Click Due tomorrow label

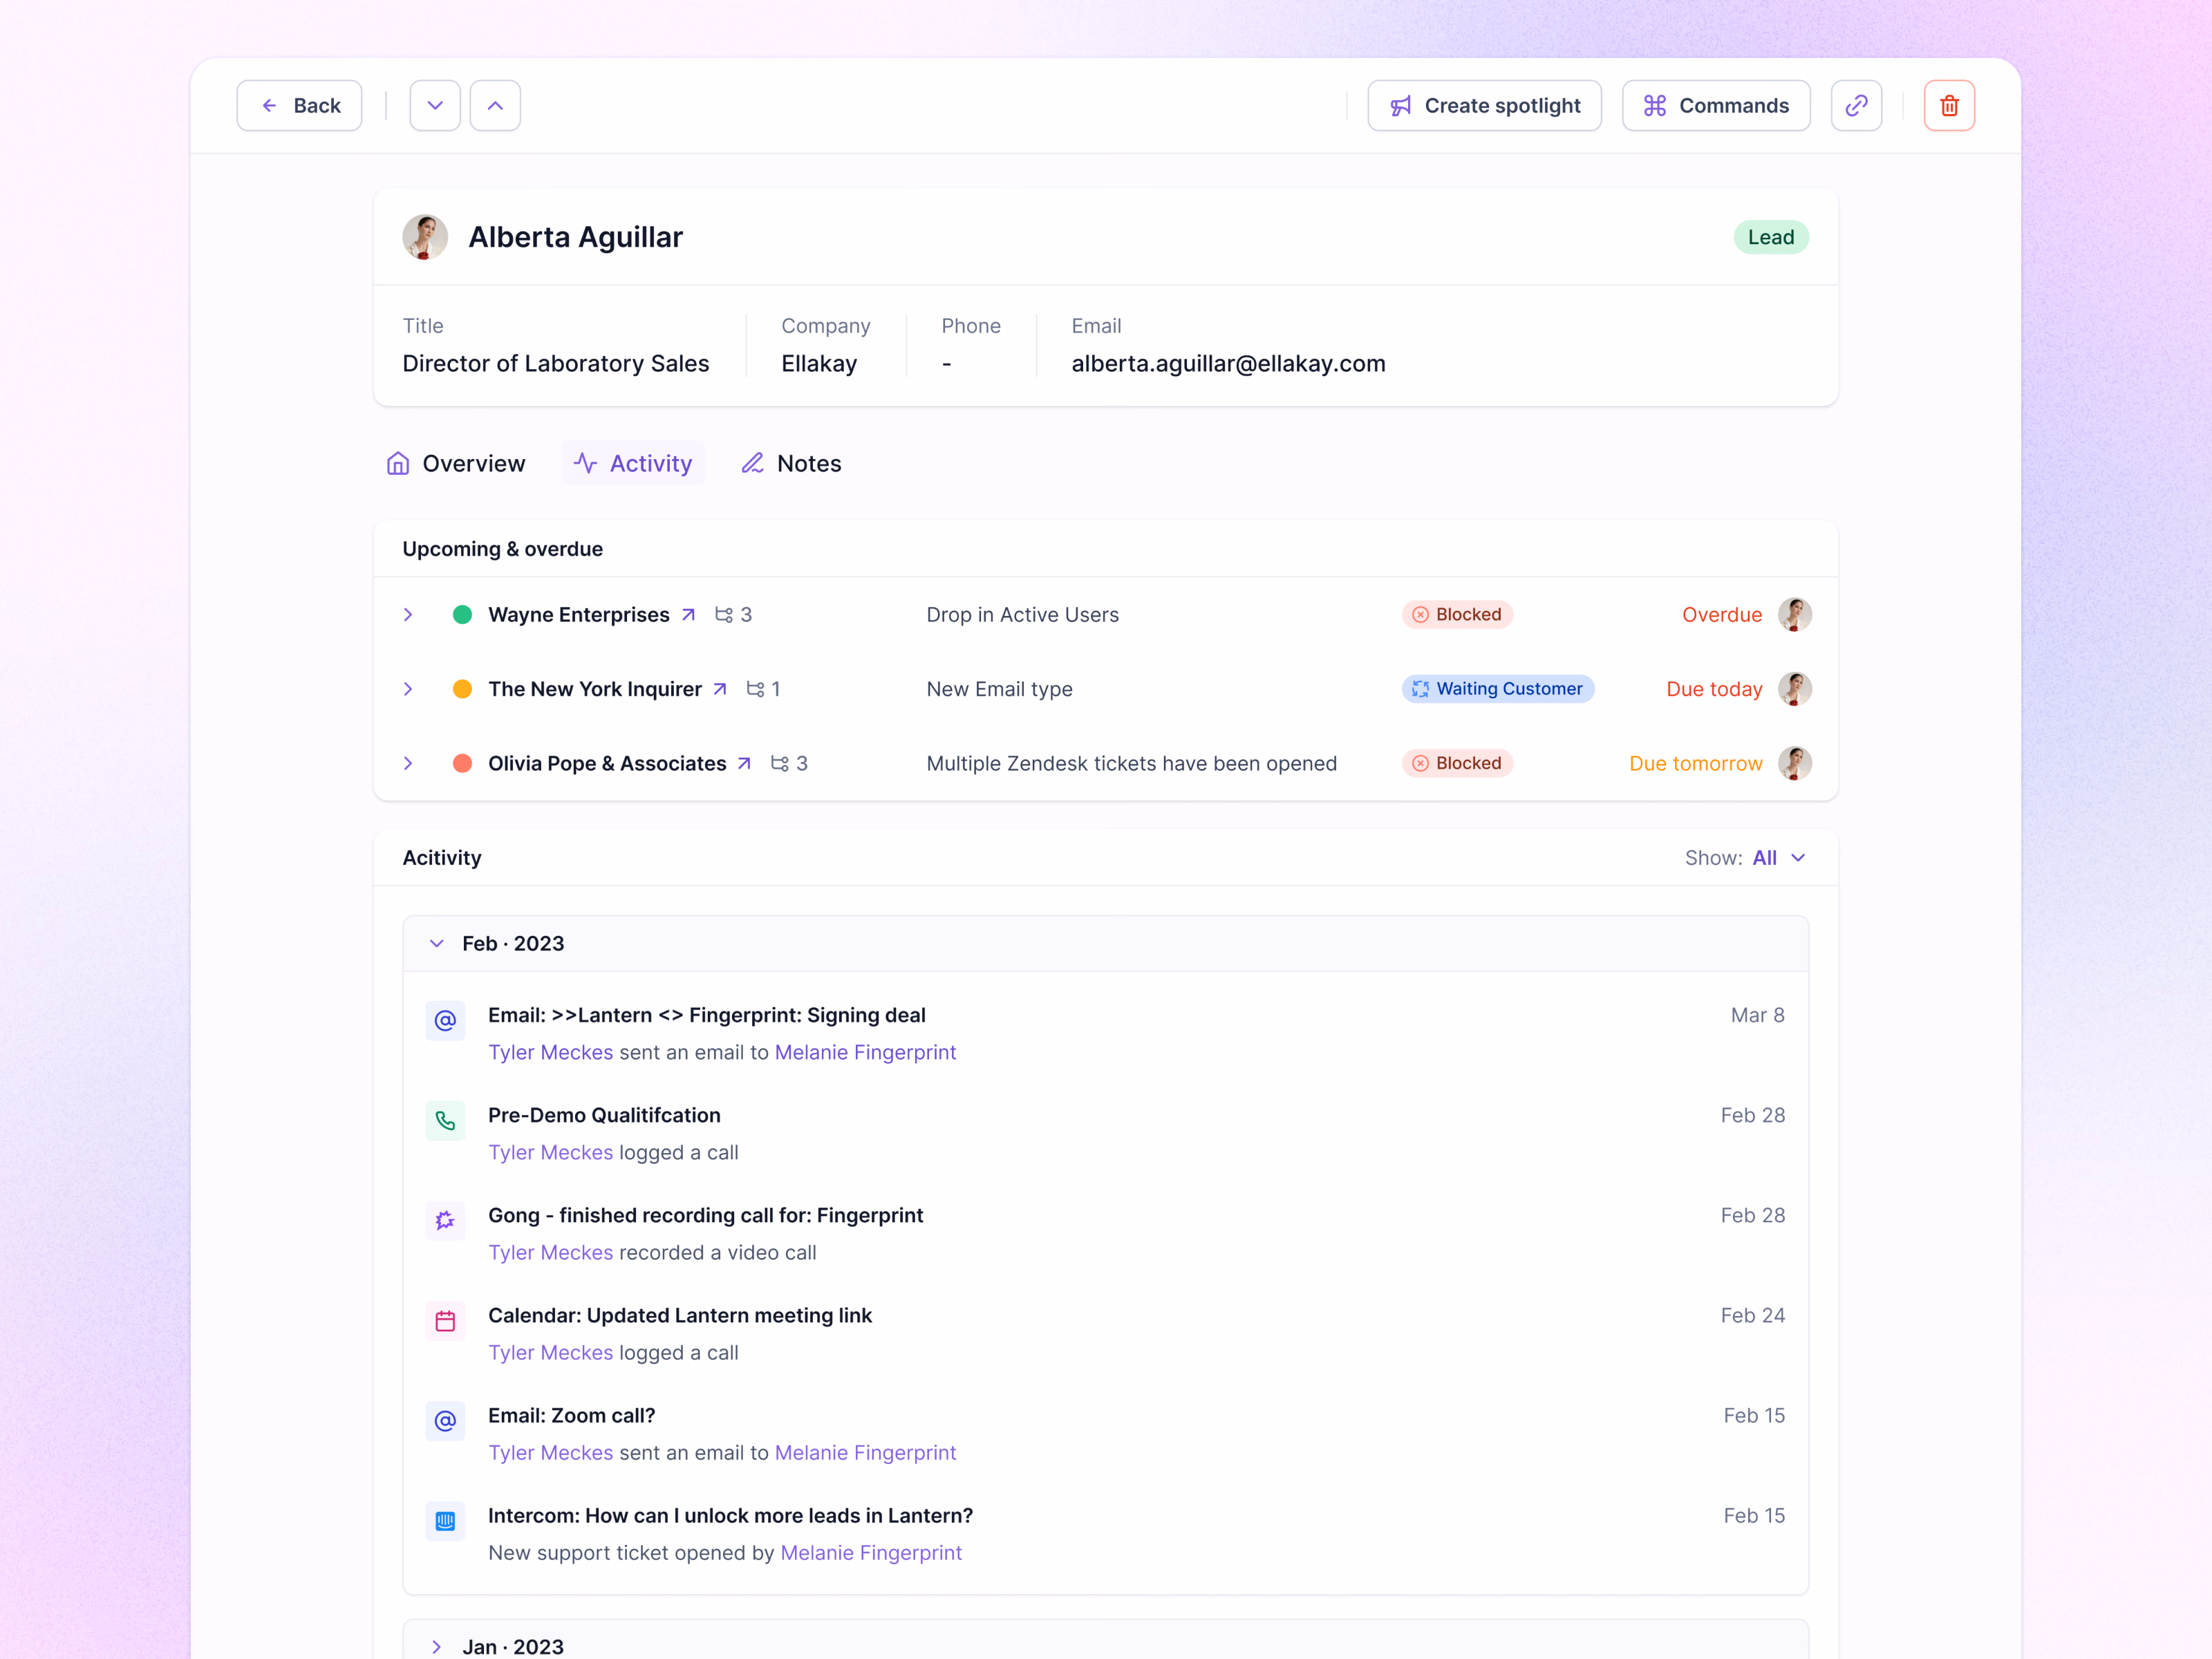[x=1696, y=763]
